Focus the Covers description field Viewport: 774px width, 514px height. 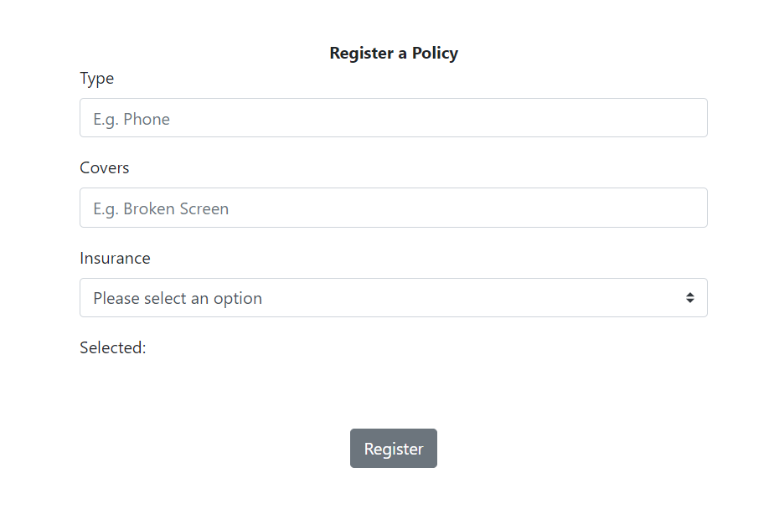click(x=394, y=208)
